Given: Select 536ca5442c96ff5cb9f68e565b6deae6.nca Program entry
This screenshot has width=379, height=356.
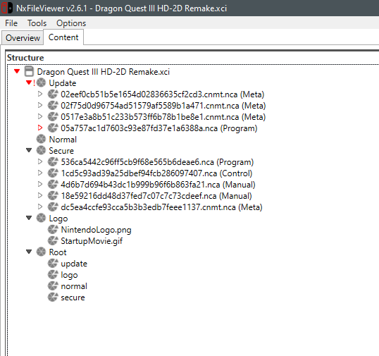Looking at the screenshot, I should click(157, 162).
